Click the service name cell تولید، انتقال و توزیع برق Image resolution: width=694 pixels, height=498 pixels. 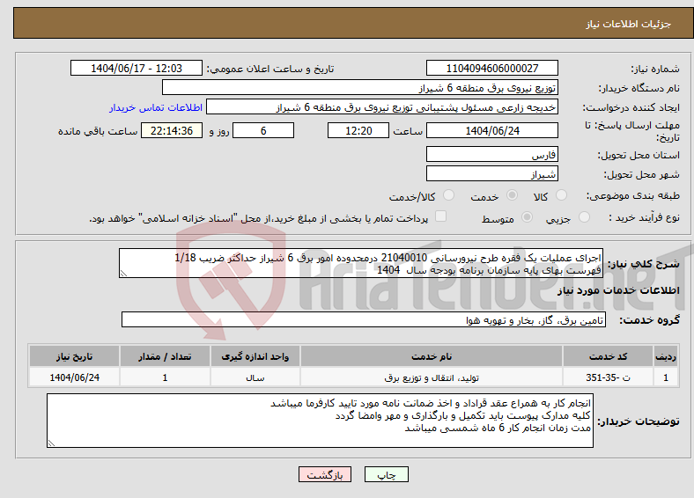(432, 377)
